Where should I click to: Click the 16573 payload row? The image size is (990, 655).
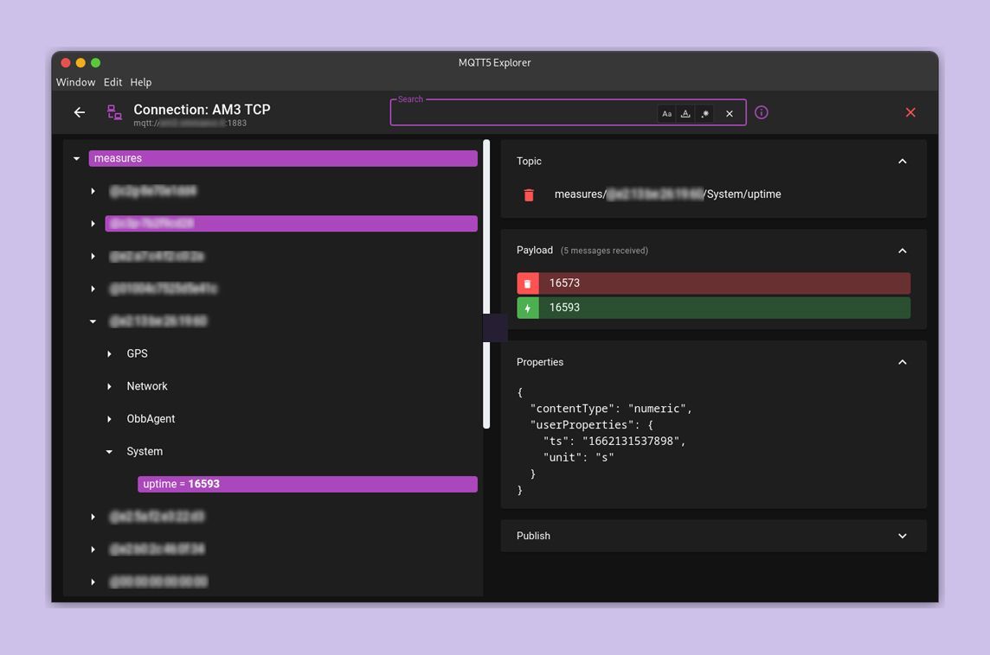pyautogui.click(x=713, y=283)
